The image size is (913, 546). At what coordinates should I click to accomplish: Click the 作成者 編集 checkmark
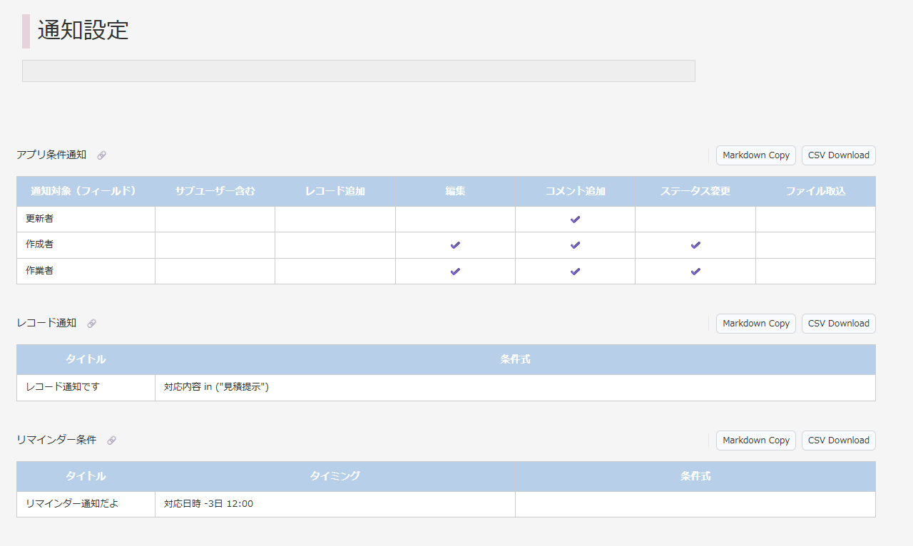(455, 245)
